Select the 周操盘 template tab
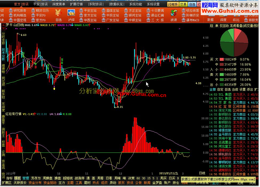The width and height of the screenshot is (260, 187). tap(47, 178)
